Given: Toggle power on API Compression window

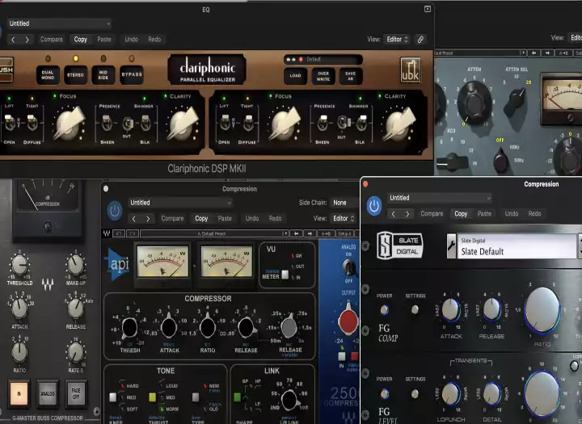Looking at the screenshot, I should [114, 210].
